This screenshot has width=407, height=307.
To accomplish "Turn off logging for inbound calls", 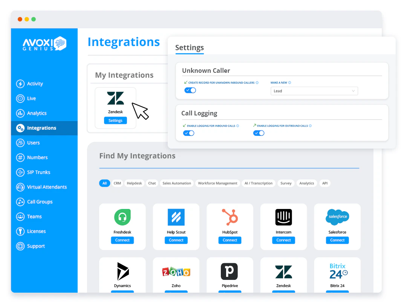I will [189, 133].
